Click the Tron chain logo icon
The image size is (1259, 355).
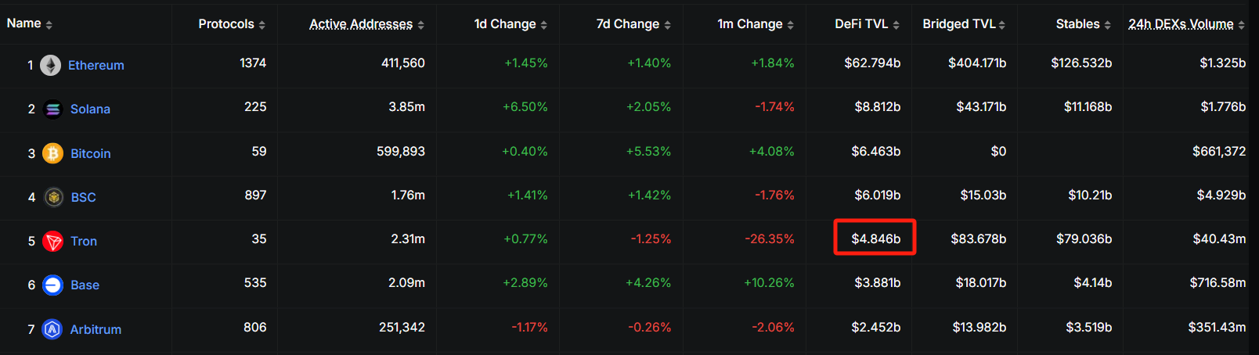(x=52, y=242)
